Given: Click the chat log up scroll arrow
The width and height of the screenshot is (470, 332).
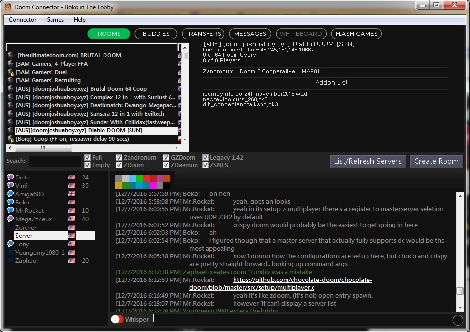Looking at the screenshot, I should [x=460, y=196].
